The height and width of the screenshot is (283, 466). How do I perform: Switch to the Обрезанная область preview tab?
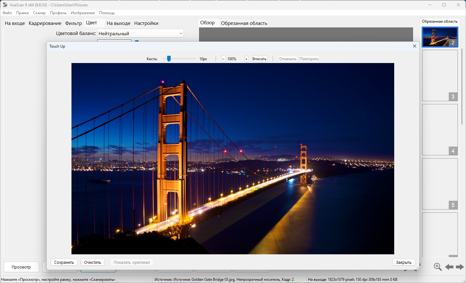coord(244,23)
